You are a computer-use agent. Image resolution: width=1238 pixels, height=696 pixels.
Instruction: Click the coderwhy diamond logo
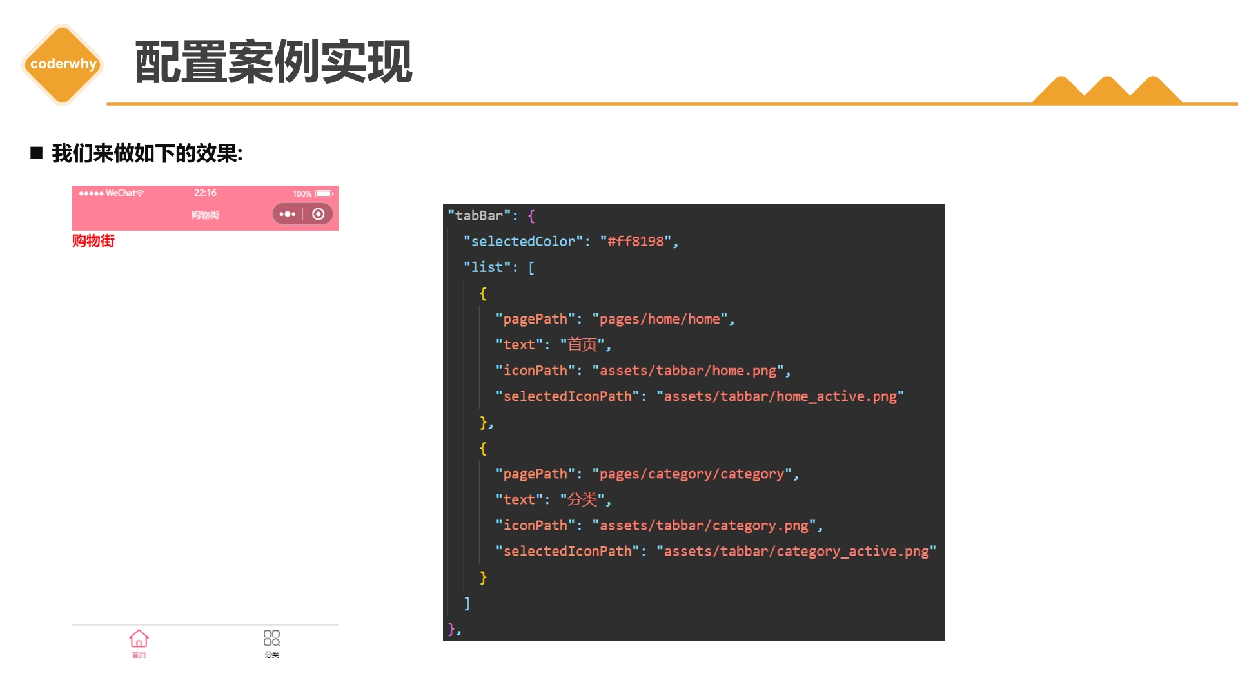[63, 64]
